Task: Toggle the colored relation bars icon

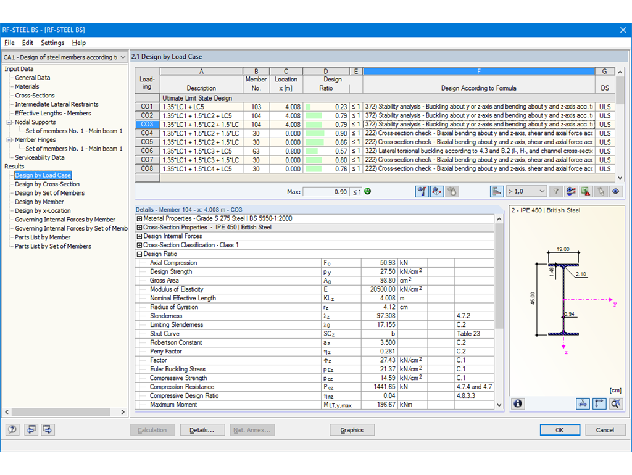Action: (497, 191)
